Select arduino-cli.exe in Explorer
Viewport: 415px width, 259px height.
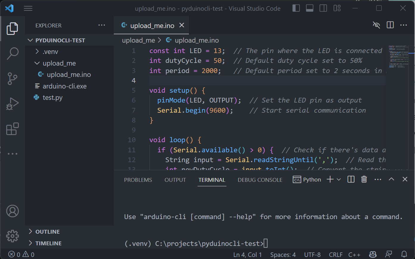pyautogui.click(x=69, y=86)
